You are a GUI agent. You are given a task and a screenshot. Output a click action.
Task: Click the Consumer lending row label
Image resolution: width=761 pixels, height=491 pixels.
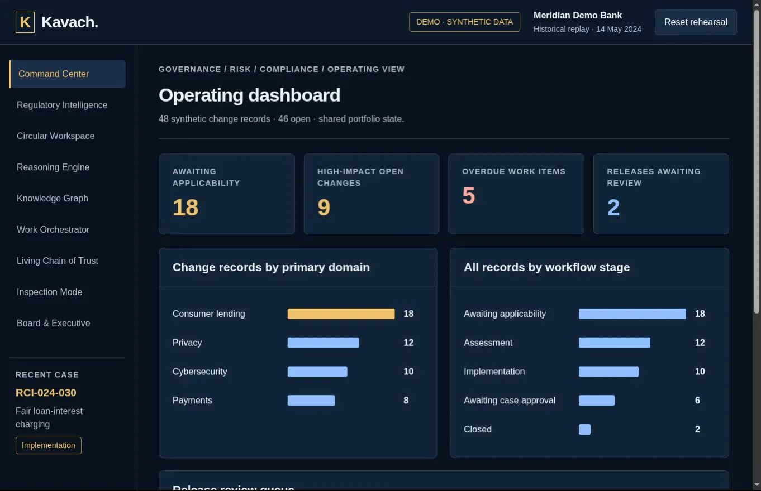pyautogui.click(x=208, y=314)
